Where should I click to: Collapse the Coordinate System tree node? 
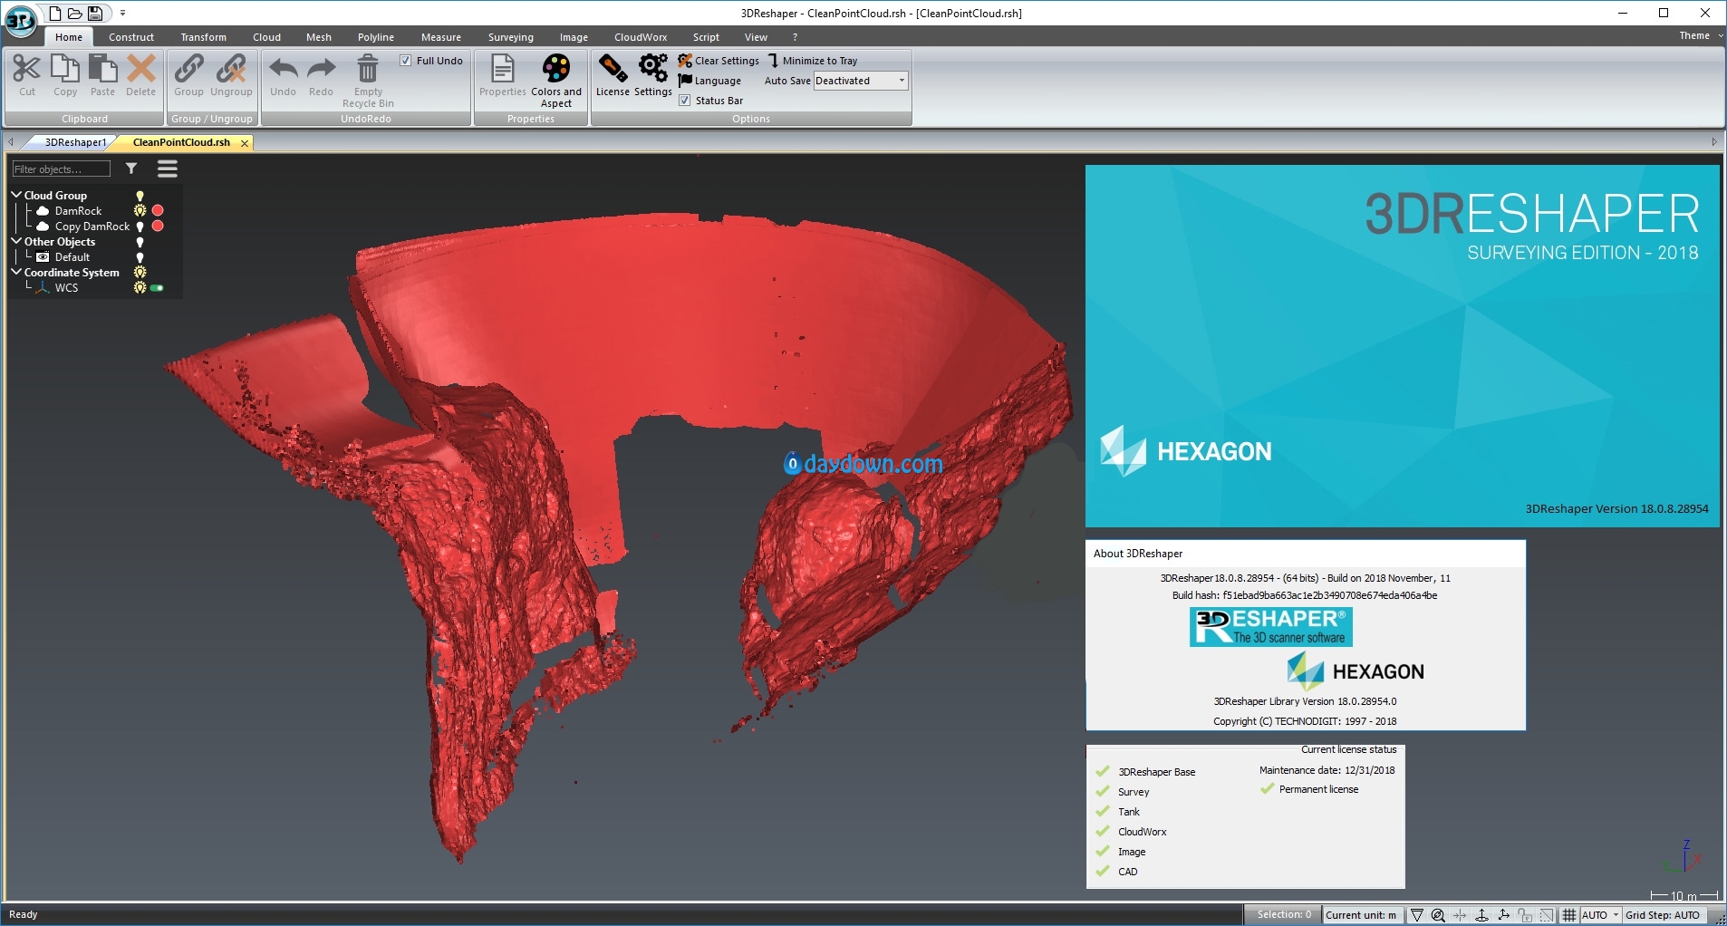(16, 272)
